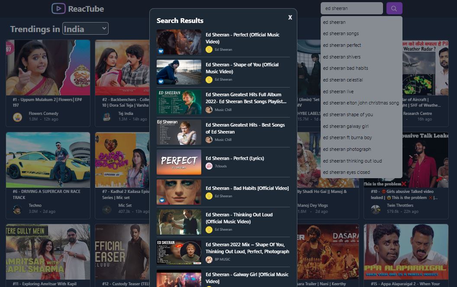Image resolution: width=457 pixels, height=287 pixels.
Task: Open Greatest Hits Full Album 2022 thumbnail
Action: point(179,102)
